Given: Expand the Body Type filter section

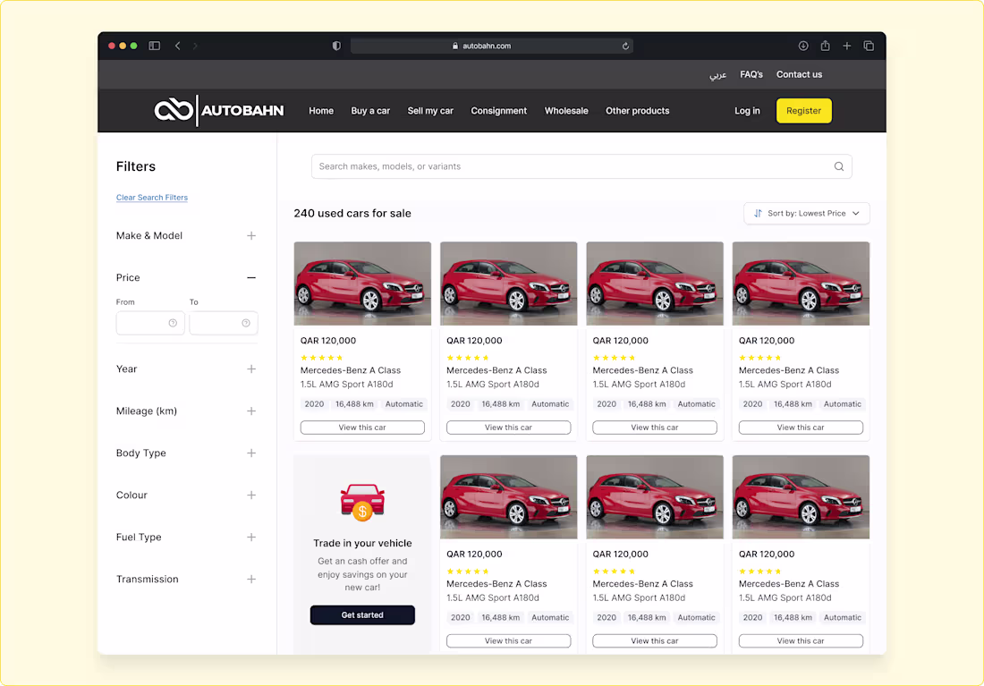Looking at the screenshot, I should click(251, 453).
